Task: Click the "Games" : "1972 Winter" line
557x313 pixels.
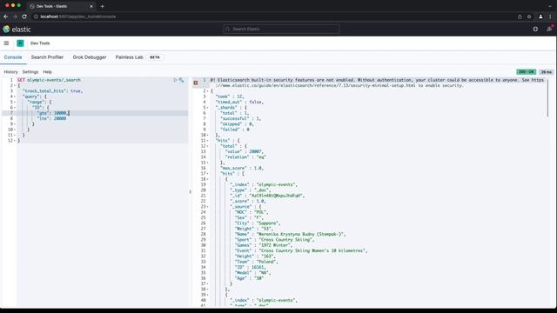Action: [x=263, y=245]
